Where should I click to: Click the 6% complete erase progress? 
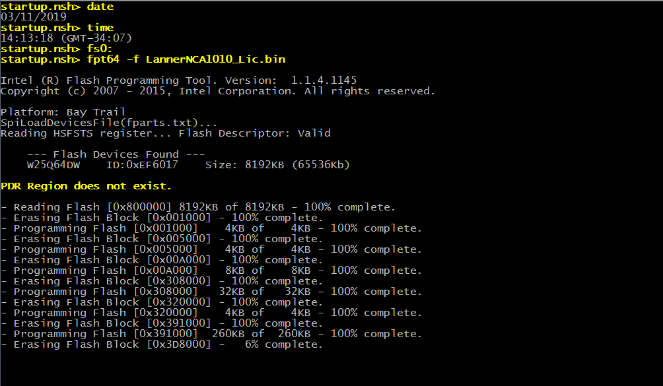pyautogui.click(x=284, y=344)
